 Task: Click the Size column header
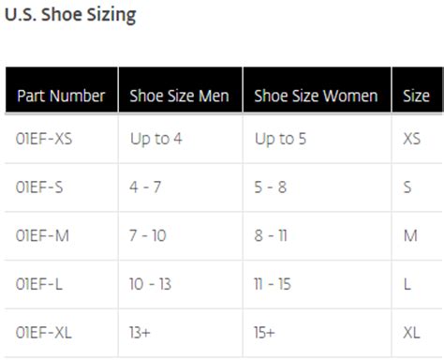(418, 90)
